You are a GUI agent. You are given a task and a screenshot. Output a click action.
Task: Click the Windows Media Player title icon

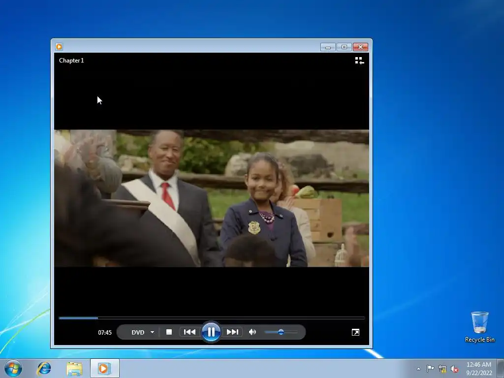59,47
